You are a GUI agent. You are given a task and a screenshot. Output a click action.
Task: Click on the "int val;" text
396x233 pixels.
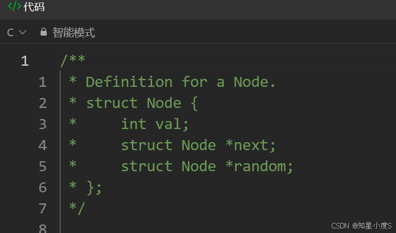[x=155, y=124]
